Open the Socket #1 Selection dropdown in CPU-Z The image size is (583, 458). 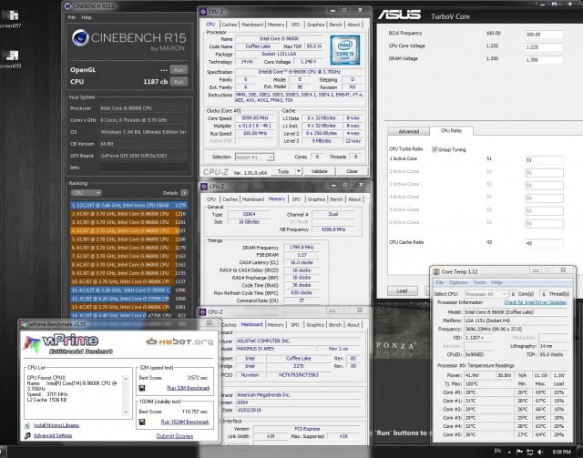tap(254, 158)
